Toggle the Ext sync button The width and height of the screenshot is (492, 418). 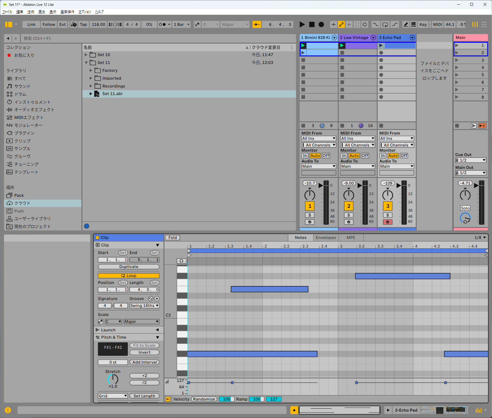pyautogui.click(x=63, y=24)
